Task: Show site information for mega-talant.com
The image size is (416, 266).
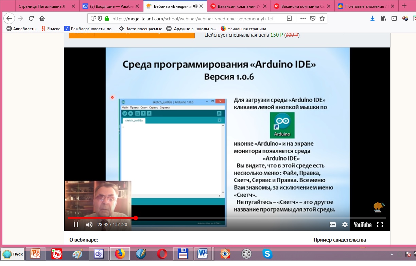Action: point(93,19)
